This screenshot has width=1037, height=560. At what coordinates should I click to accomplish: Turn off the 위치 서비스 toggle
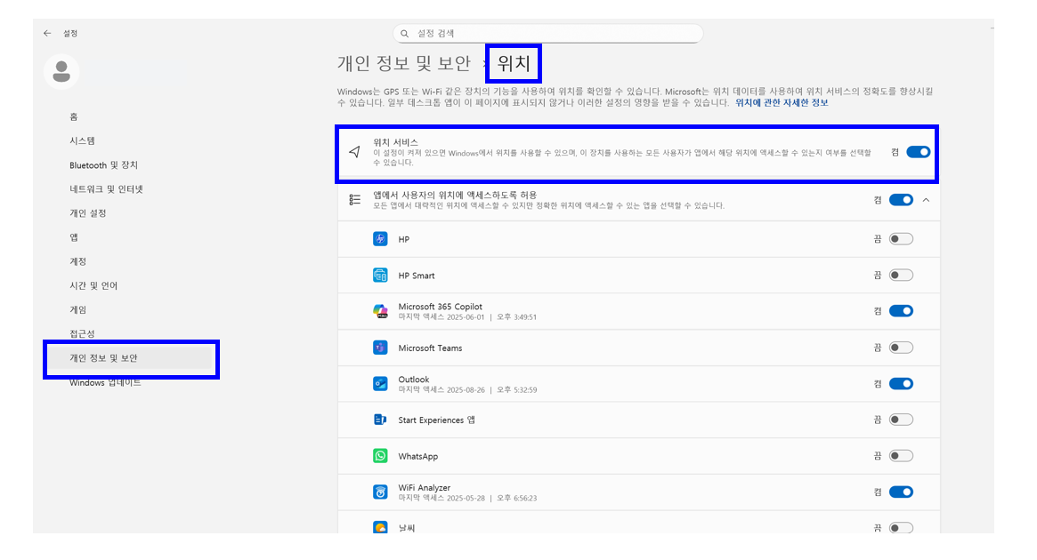[918, 152]
